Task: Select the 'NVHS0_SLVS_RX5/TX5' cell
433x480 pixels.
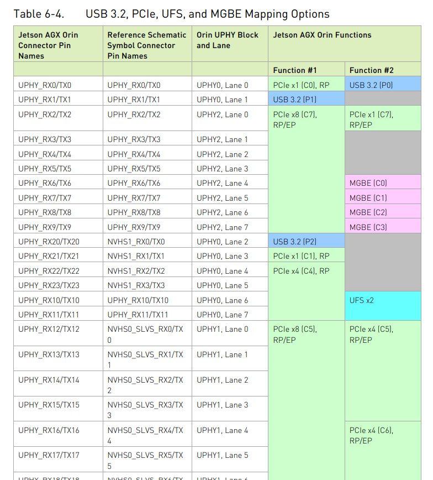Action: [x=147, y=459]
